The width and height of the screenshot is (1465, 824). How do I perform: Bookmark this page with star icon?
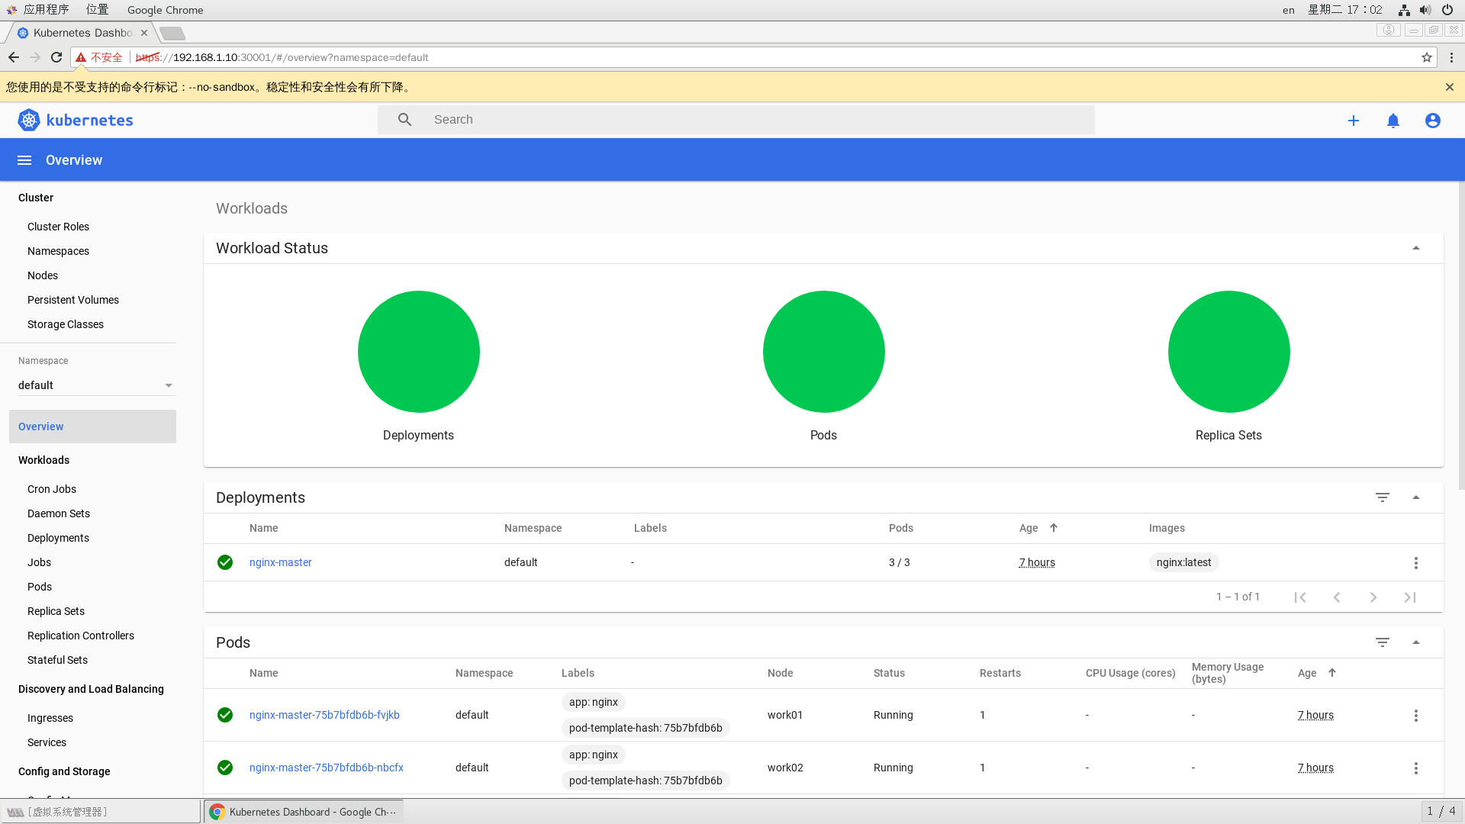click(x=1426, y=57)
